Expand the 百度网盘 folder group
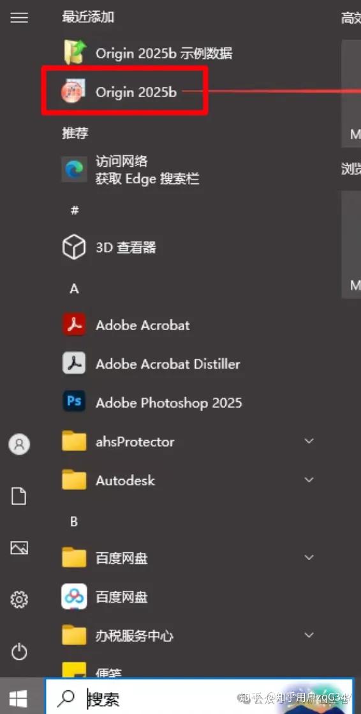Screen dimensions: 361x714 coord(309,558)
